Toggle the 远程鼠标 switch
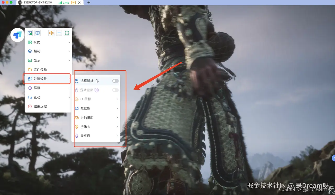 point(115,81)
